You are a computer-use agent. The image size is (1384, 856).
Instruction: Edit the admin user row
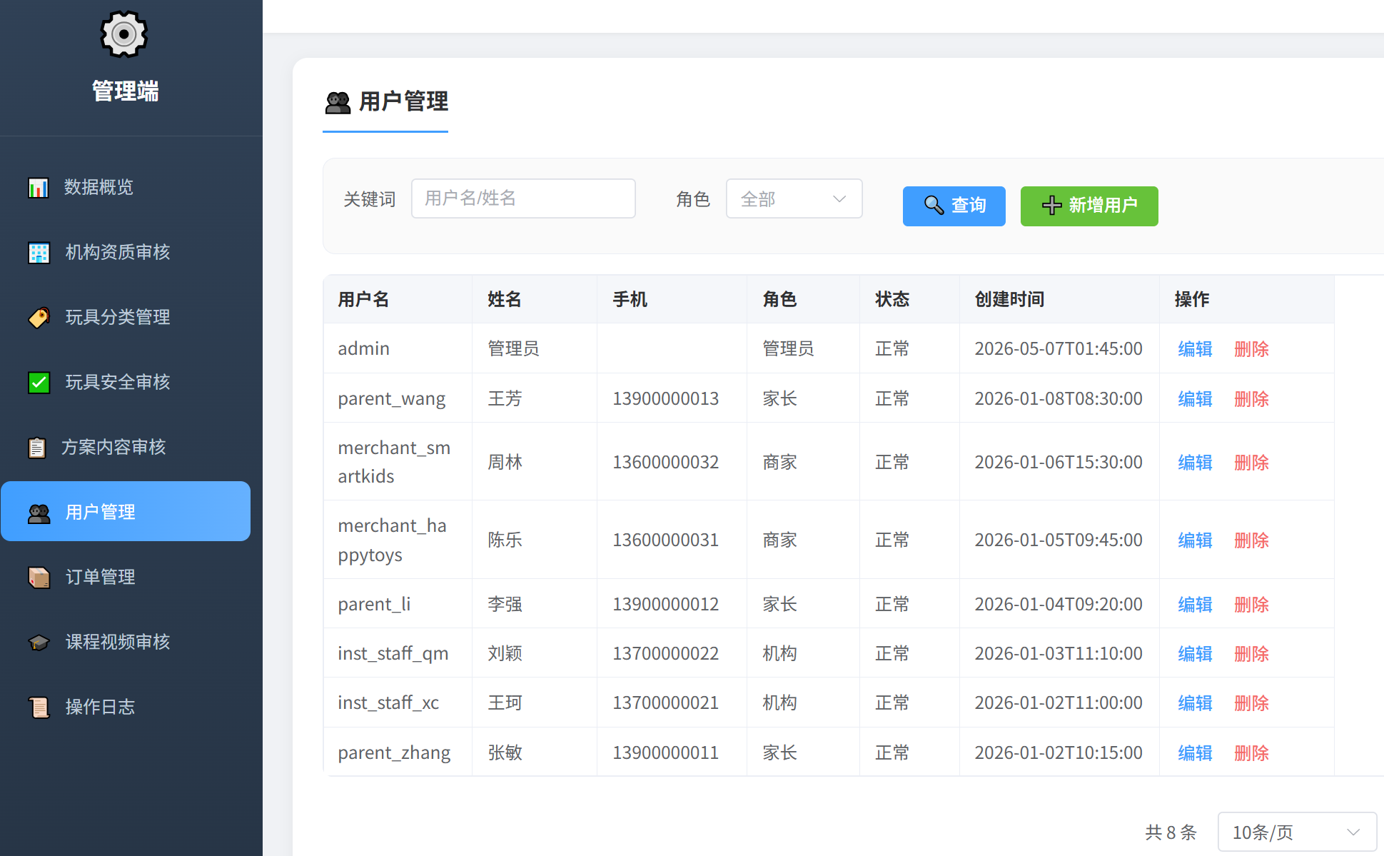[1195, 349]
